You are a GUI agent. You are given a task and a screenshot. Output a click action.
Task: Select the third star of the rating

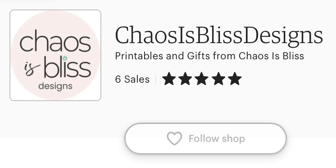coord(202,79)
